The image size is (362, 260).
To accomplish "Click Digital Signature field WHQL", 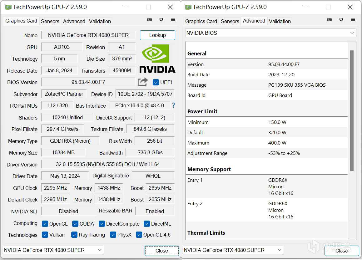I will click(153, 176).
